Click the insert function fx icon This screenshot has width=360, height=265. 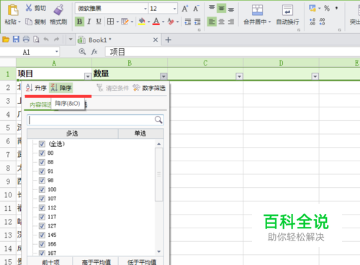click(x=94, y=52)
